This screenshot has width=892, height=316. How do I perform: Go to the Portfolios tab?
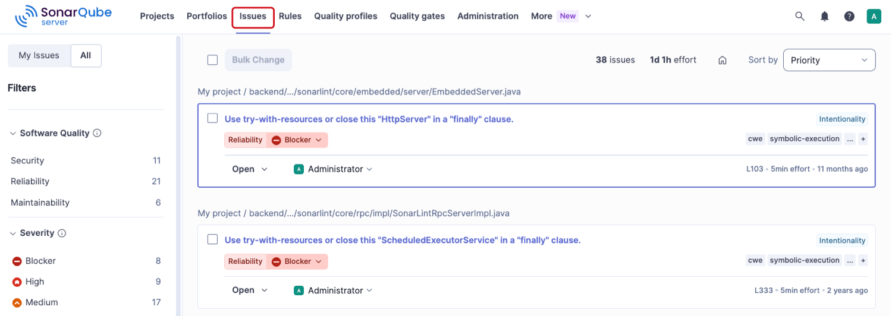tap(207, 16)
